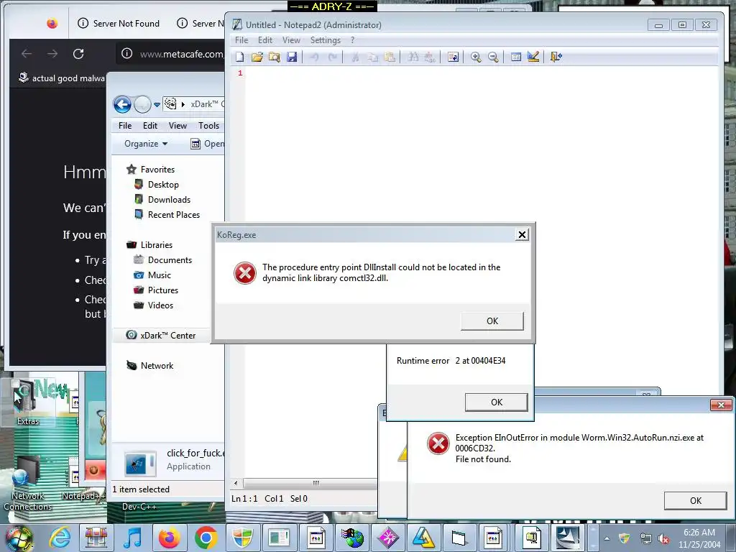Open Notepad2 Settings menu
Image resolution: width=736 pixels, height=552 pixels.
(326, 40)
